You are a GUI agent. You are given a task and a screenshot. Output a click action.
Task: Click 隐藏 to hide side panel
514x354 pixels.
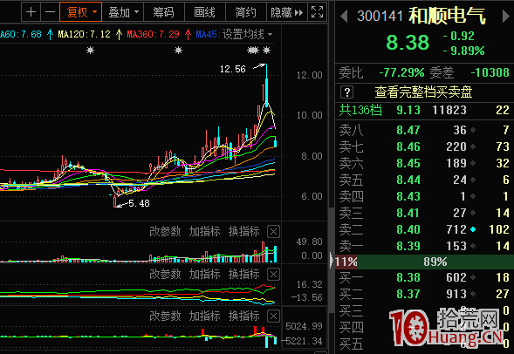287,12
